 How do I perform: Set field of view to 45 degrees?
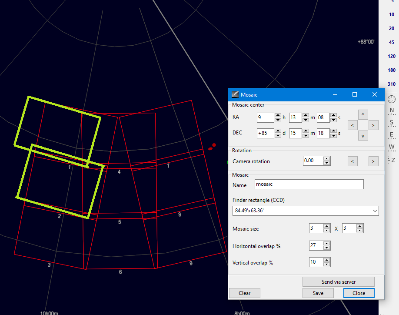(x=392, y=42)
